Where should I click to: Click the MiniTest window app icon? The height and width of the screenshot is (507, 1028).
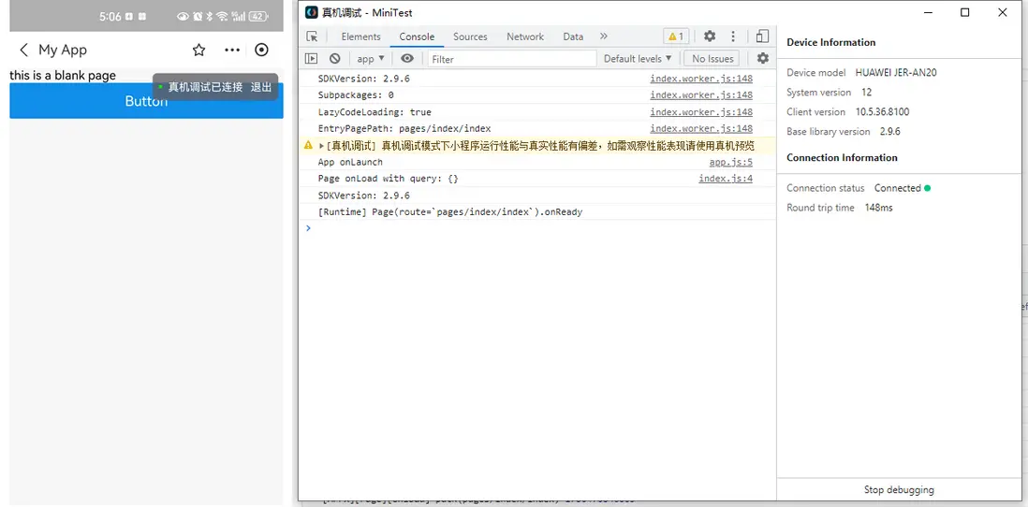point(312,12)
